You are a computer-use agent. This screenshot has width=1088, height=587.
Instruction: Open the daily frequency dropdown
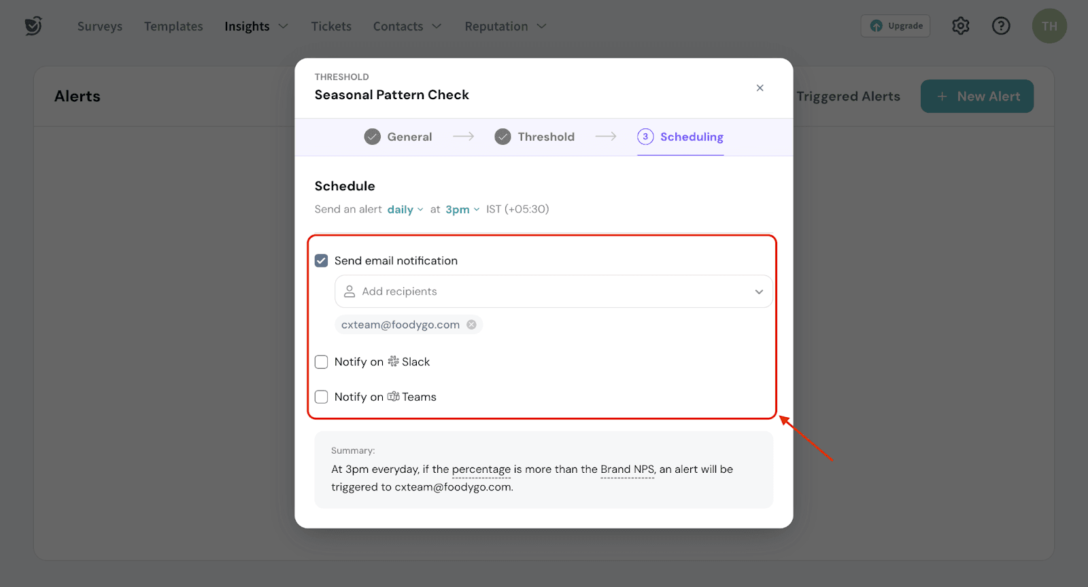click(405, 209)
